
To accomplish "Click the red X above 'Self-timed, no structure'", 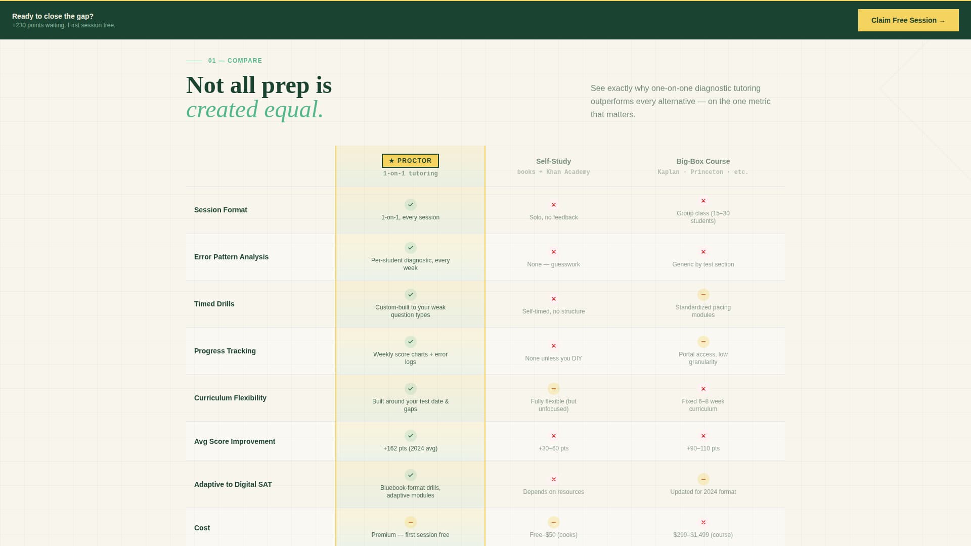I will tap(554, 299).
